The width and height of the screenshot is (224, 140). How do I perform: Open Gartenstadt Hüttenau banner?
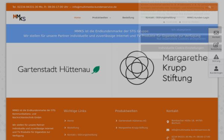coord(59,69)
